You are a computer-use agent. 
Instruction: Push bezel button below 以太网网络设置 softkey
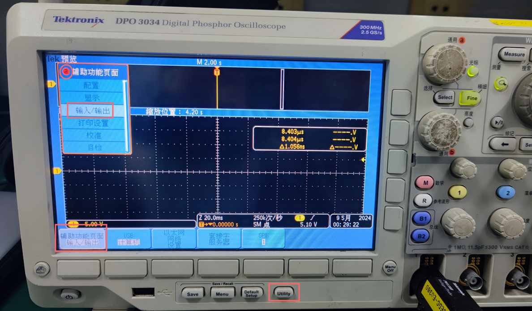(x=172, y=268)
